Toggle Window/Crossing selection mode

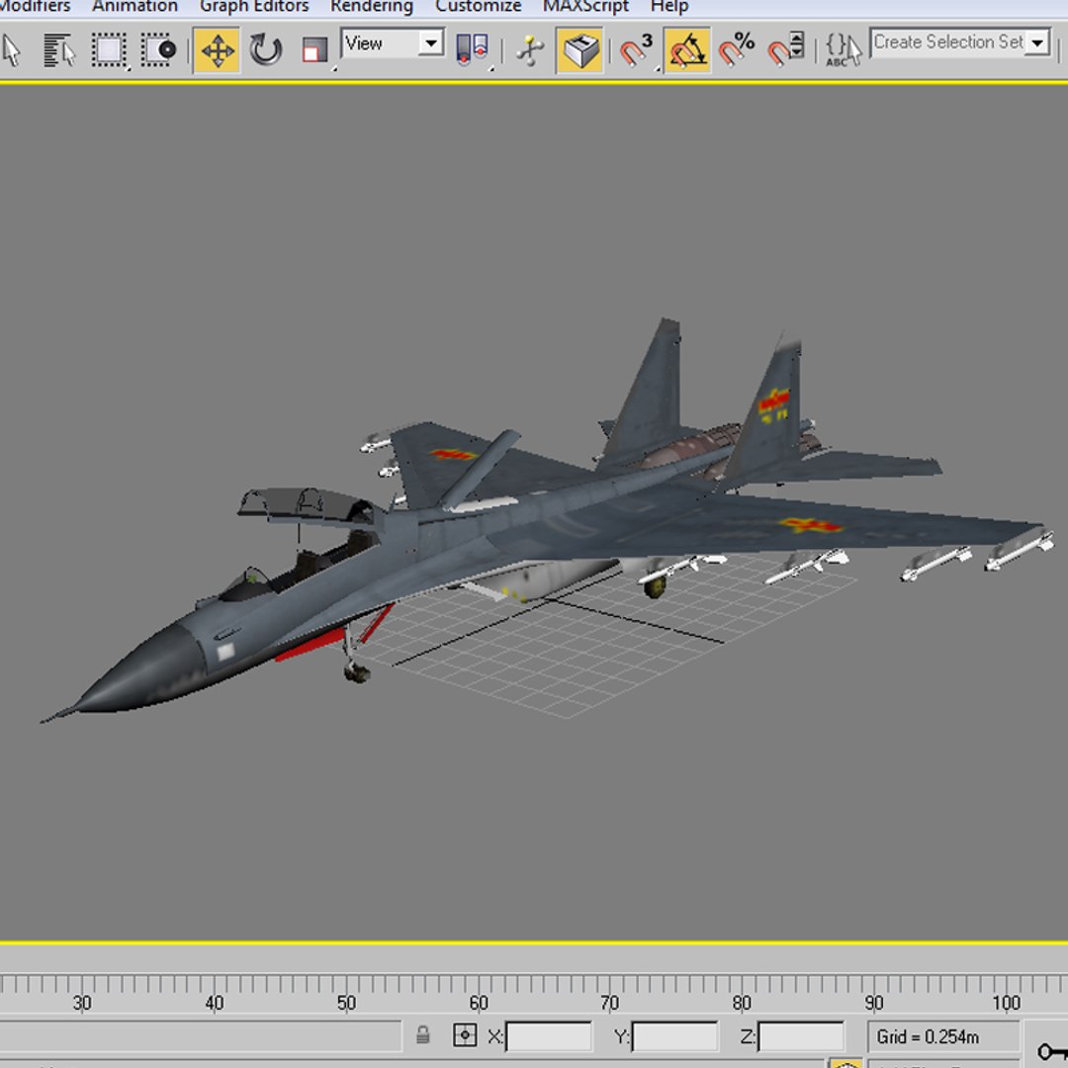(x=158, y=50)
